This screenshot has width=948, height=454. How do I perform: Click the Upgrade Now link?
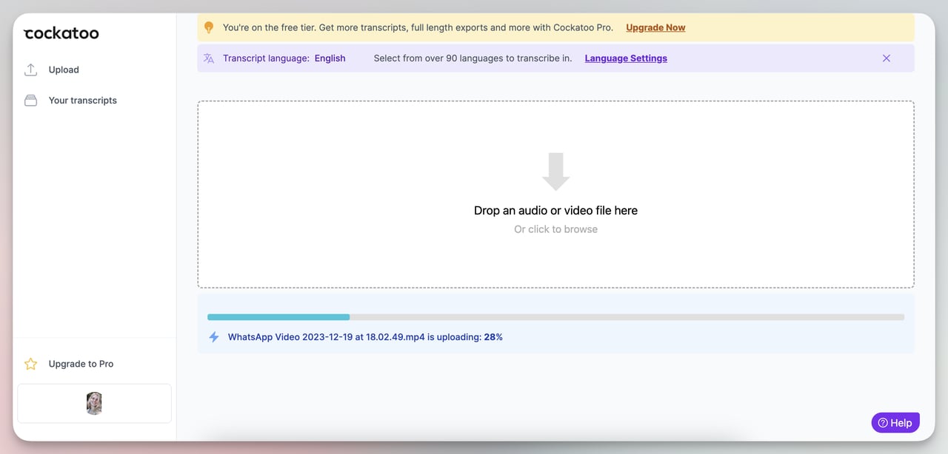coord(655,27)
